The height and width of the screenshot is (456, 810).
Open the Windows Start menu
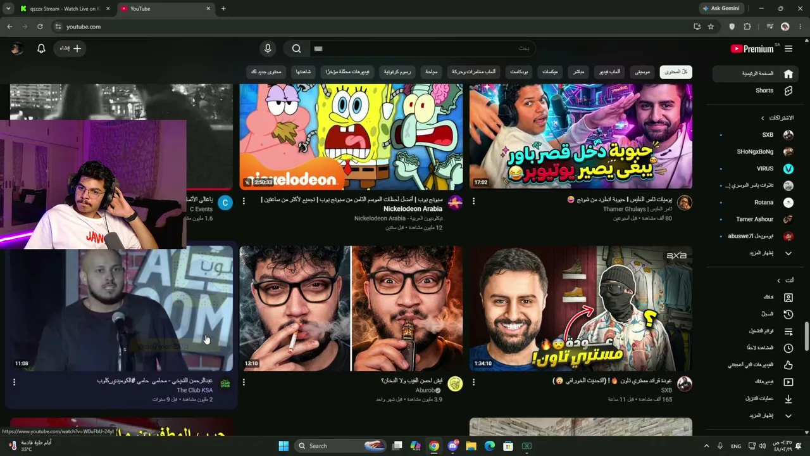283,446
